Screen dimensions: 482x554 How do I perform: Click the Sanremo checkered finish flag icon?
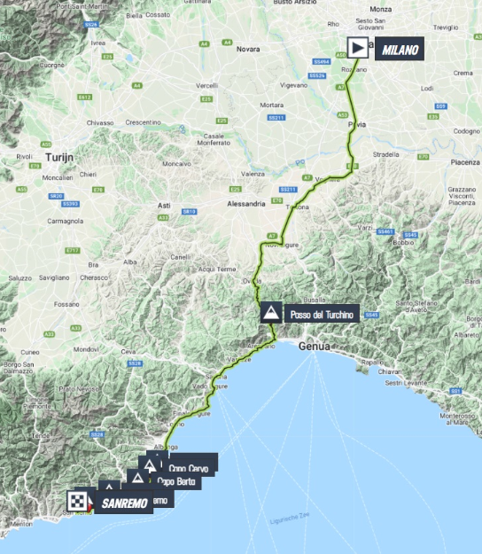(77, 501)
